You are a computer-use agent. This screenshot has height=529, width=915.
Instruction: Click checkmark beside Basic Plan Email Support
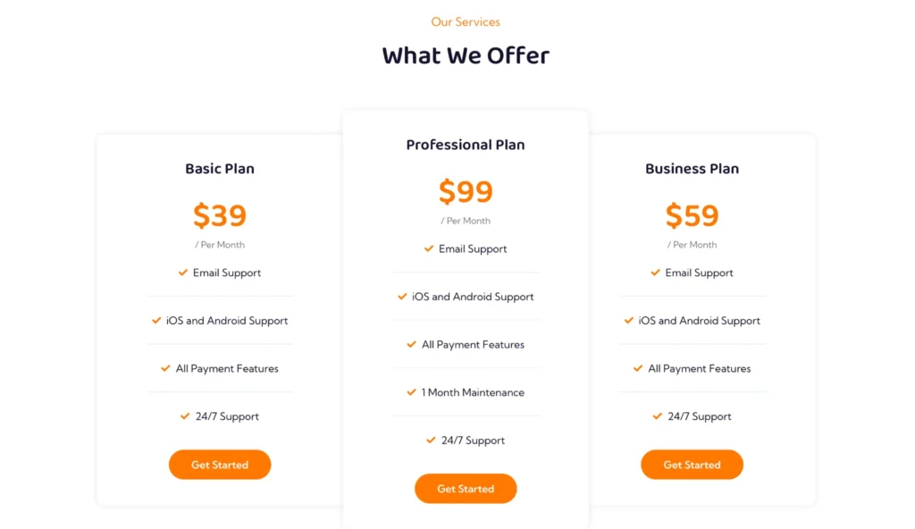pyautogui.click(x=183, y=273)
